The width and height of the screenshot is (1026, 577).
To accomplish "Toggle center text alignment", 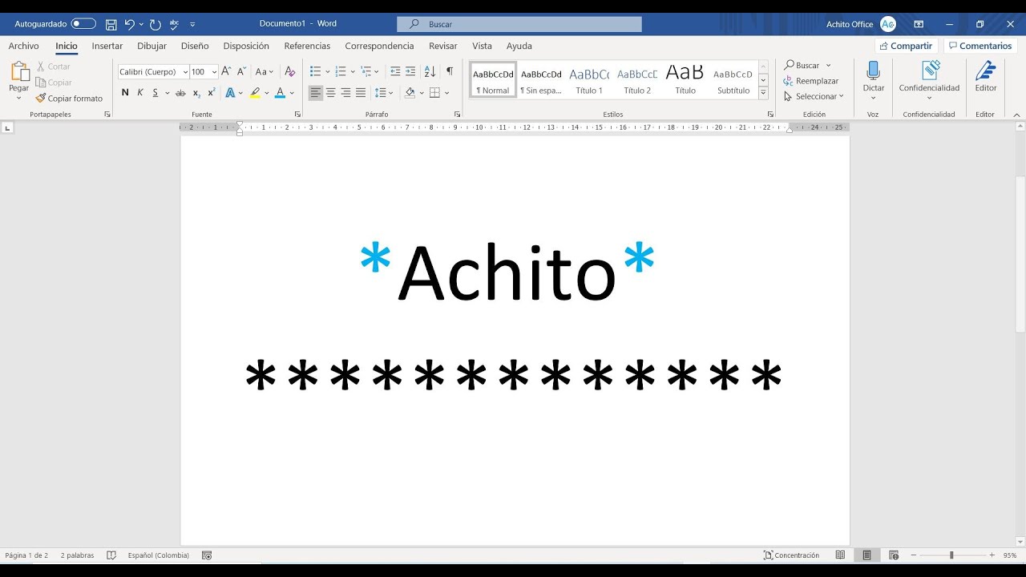I will click(331, 93).
